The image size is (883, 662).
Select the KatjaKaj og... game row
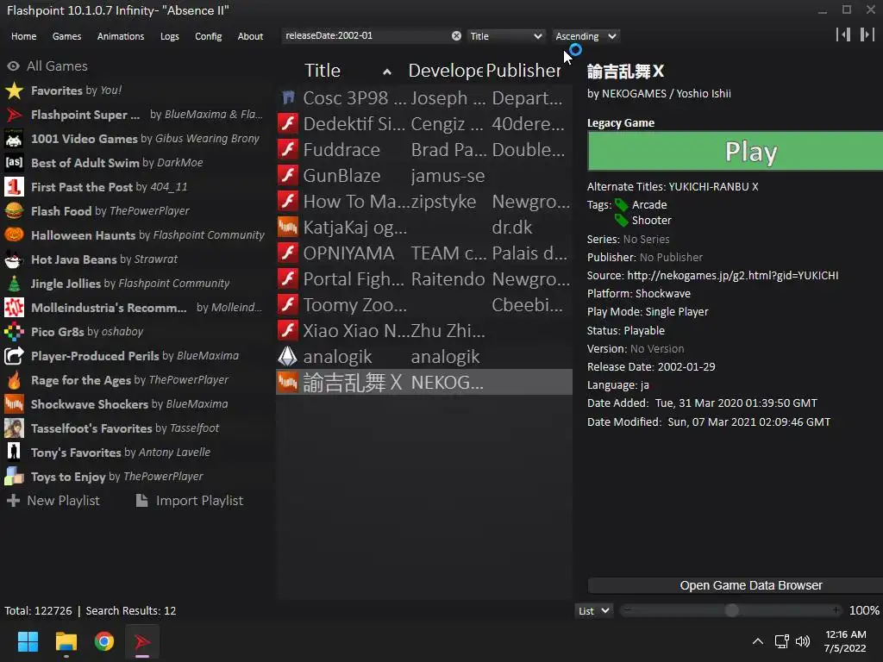(x=424, y=228)
